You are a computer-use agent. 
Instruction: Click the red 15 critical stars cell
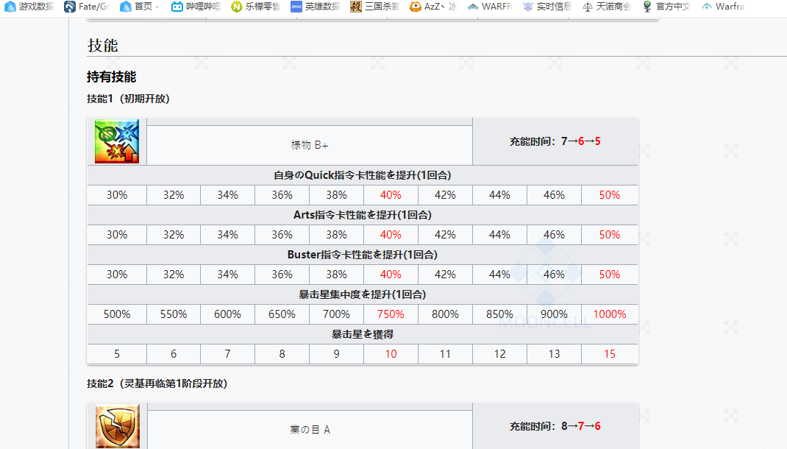(x=609, y=353)
